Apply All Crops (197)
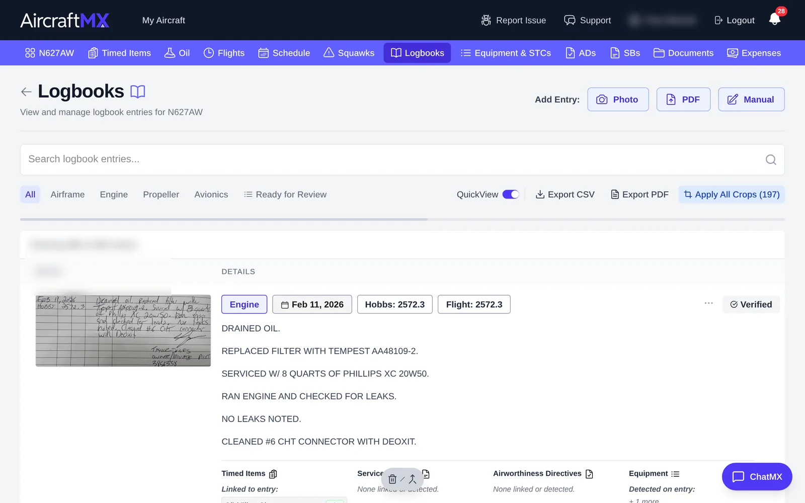This screenshot has width=805, height=503. pos(732,195)
